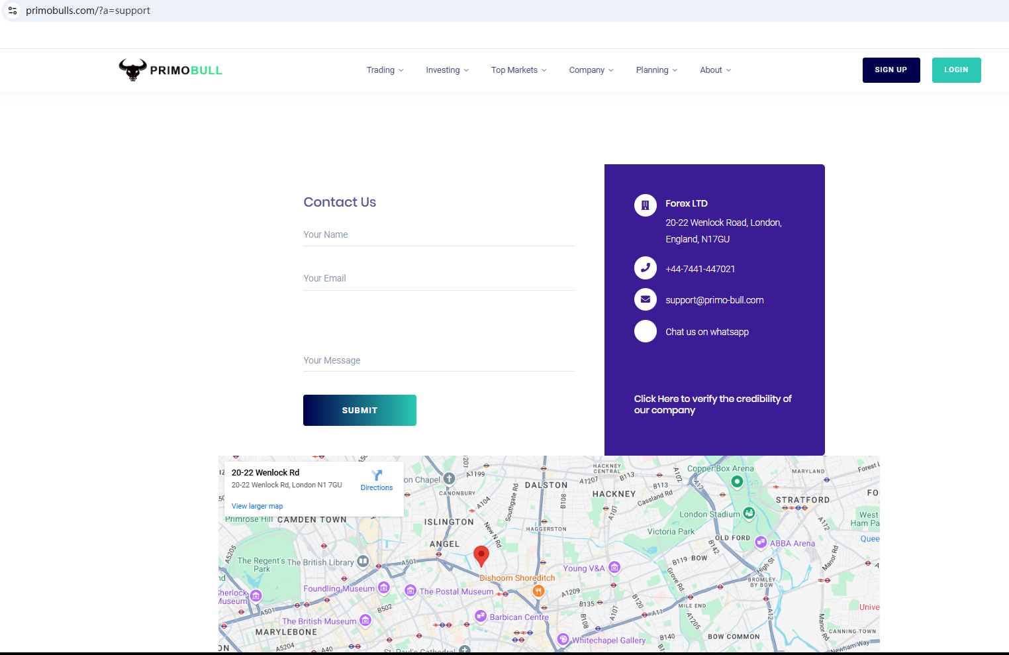Open the Investing dropdown menu
1009x655 pixels.
(x=447, y=70)
